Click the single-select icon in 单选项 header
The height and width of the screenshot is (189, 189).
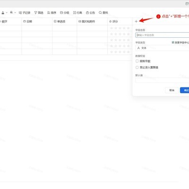pos(55,21)
